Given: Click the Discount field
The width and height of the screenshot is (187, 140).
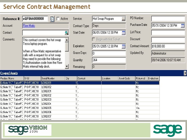Looking at the screenshot, I should (168, 40).
